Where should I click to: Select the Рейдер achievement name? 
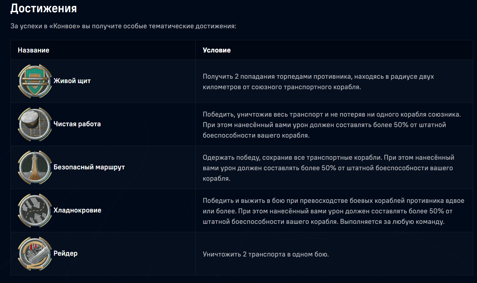click(65, 254)
